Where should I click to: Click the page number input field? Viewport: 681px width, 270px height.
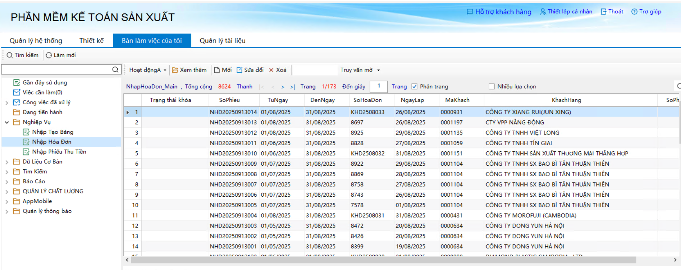(378, 87)
